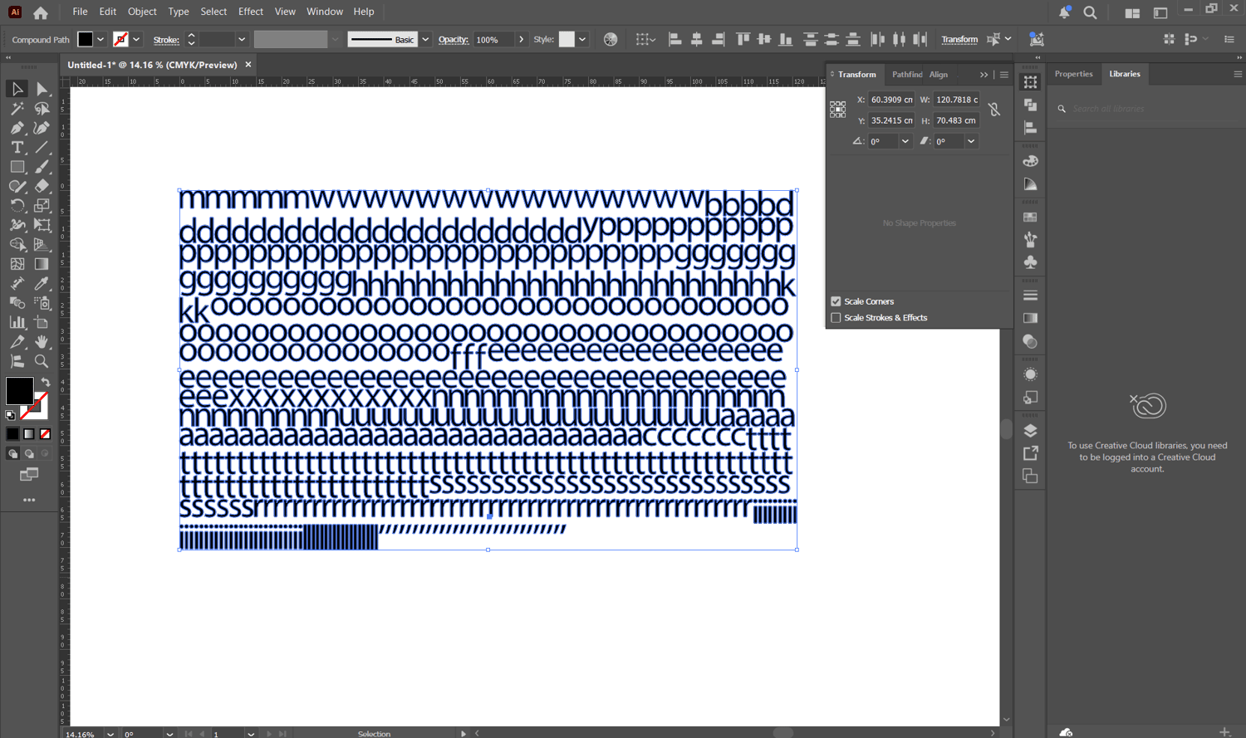
Task: Open the Effect menu
Action: pos(250,12)
